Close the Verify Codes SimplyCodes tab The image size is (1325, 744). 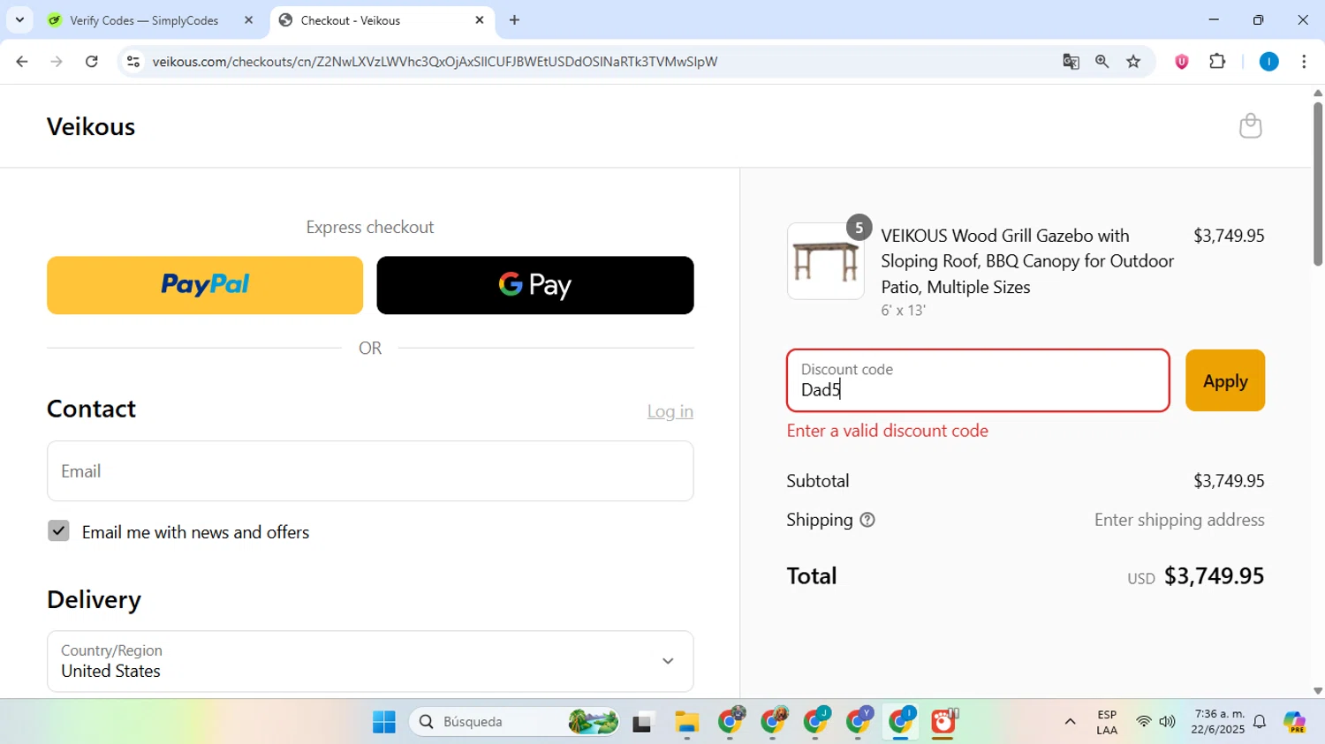click(x=248, y=20)
